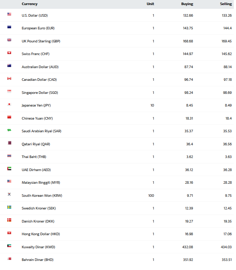Click the UAE Dirham flag icon
Image resolution: width=236 pixels, height=270 pixels.
pyautogui.click(x=9, y=169)
